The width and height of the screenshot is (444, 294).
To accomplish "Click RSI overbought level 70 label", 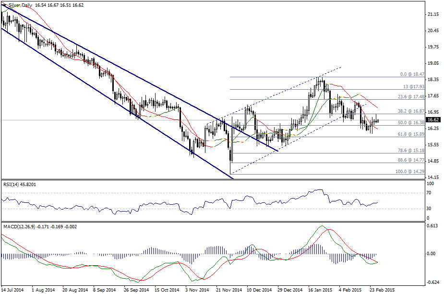I will pyautogui.click(x=429, y=193).
